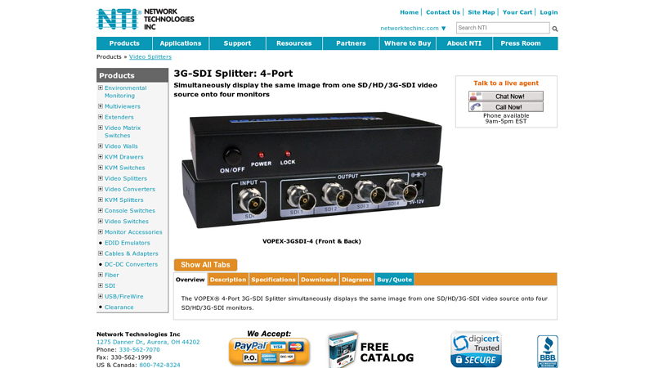Viewport: 654px width, 368px height.
Task: Open the Free Catalog image
Action: tap(371, 350)
